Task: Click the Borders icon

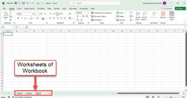Action: tap(31, 18)
